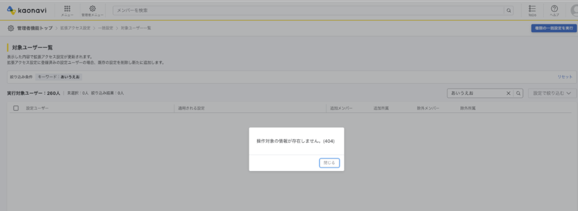Toggle the select-all checkbox in table header
578x211 pixels.
pos(16,108)
